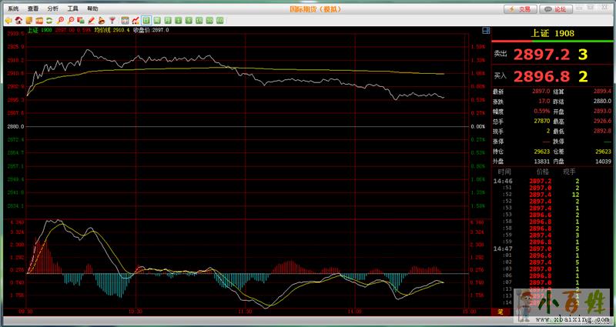The width and height of the screenshot is (616, 327).
Task: Open the 系统 menu
Action: [x=13, y=8]
